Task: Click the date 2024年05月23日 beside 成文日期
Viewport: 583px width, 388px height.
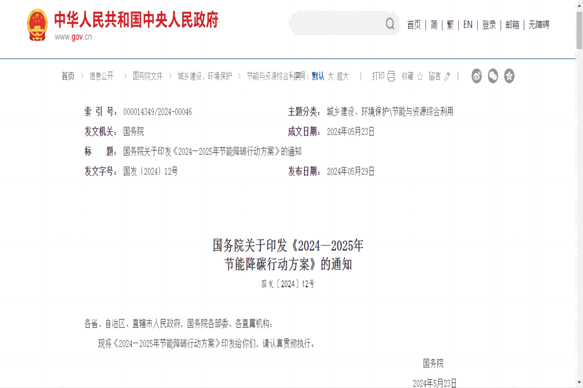Action: click(351, 132)
